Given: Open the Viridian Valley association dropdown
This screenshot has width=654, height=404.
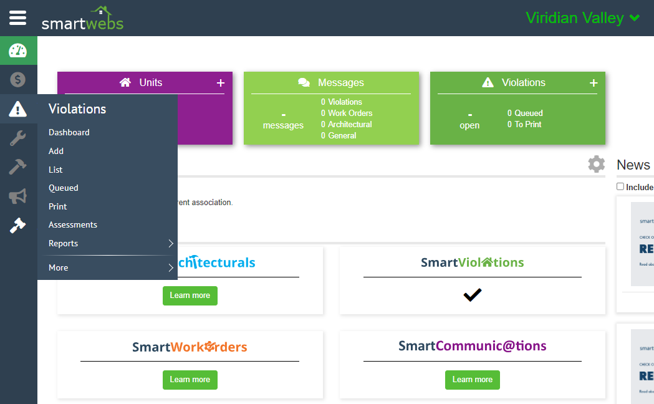Looking at the screenshot, I should click(x=583, y=18).
